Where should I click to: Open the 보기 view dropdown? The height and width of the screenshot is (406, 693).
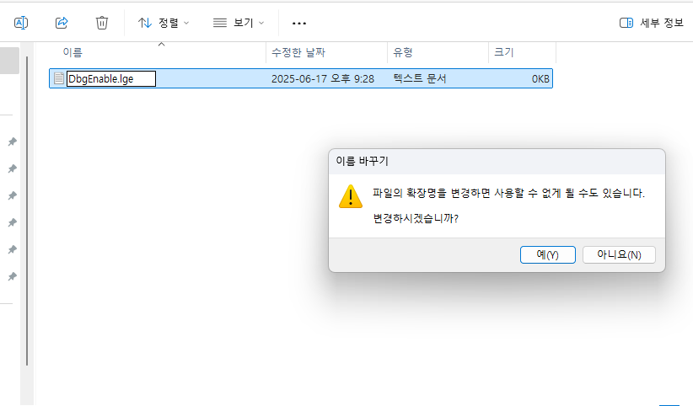coord(239,23)
